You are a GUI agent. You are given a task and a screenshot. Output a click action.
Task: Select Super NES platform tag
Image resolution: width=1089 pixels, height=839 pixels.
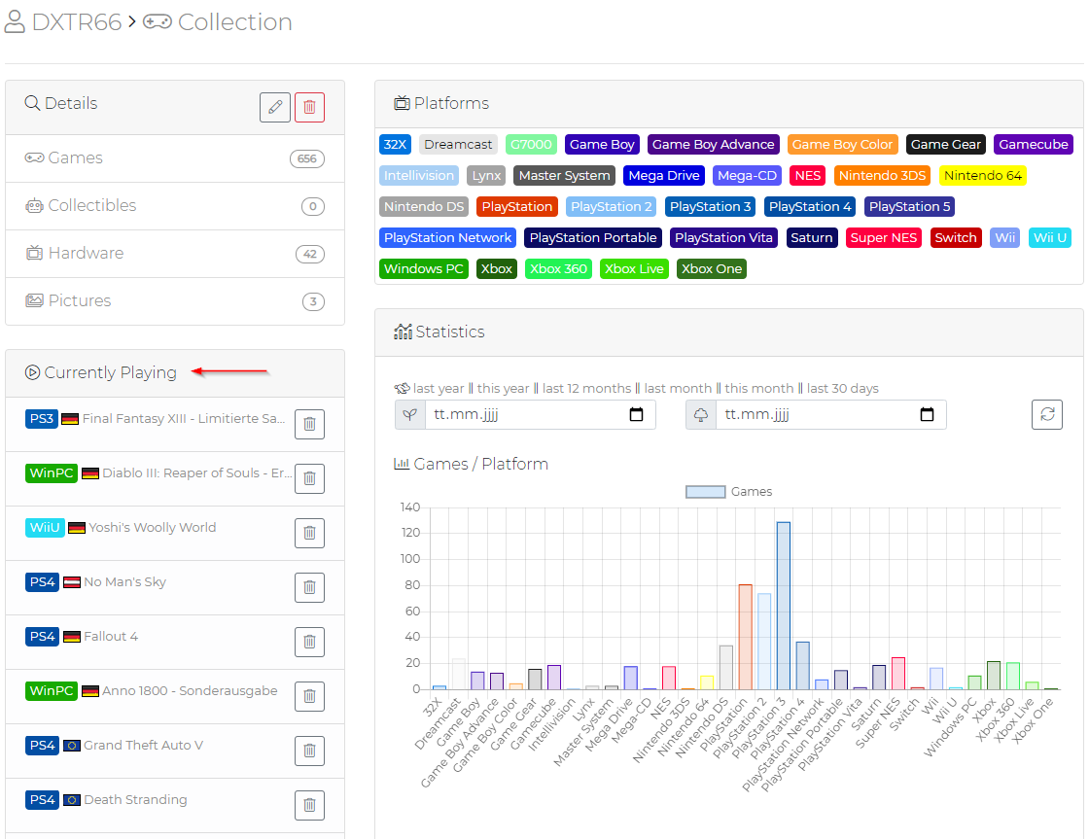[884, 238]
